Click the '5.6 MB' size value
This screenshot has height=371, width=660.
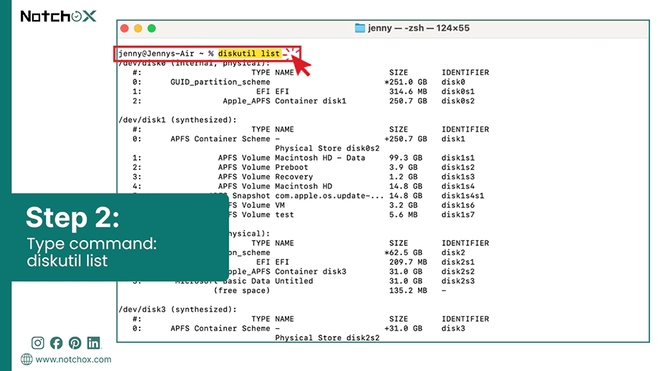pos(405,214)
